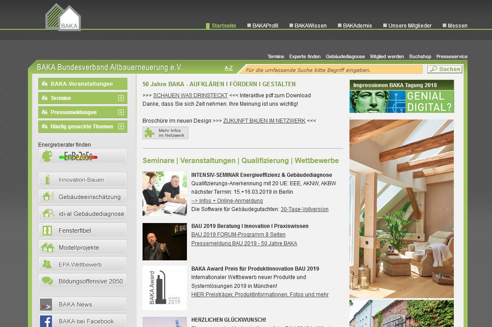
Task: Open Gebäudeeinschätzung text label
Action: 89,197
